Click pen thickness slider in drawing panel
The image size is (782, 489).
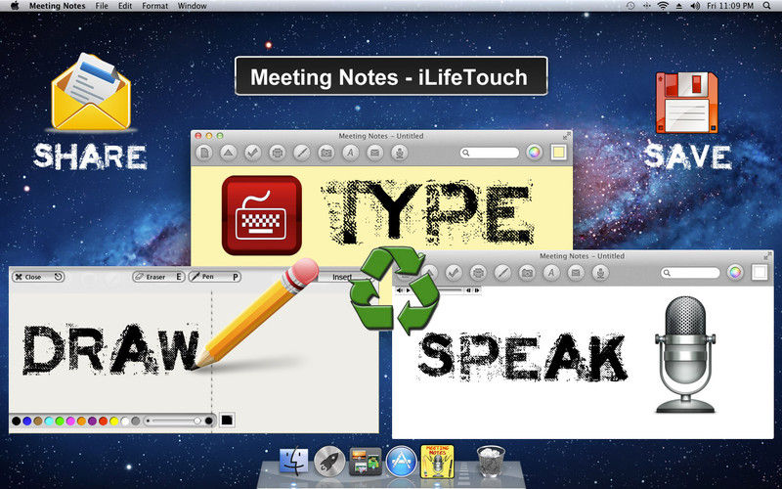coord(179,422)
